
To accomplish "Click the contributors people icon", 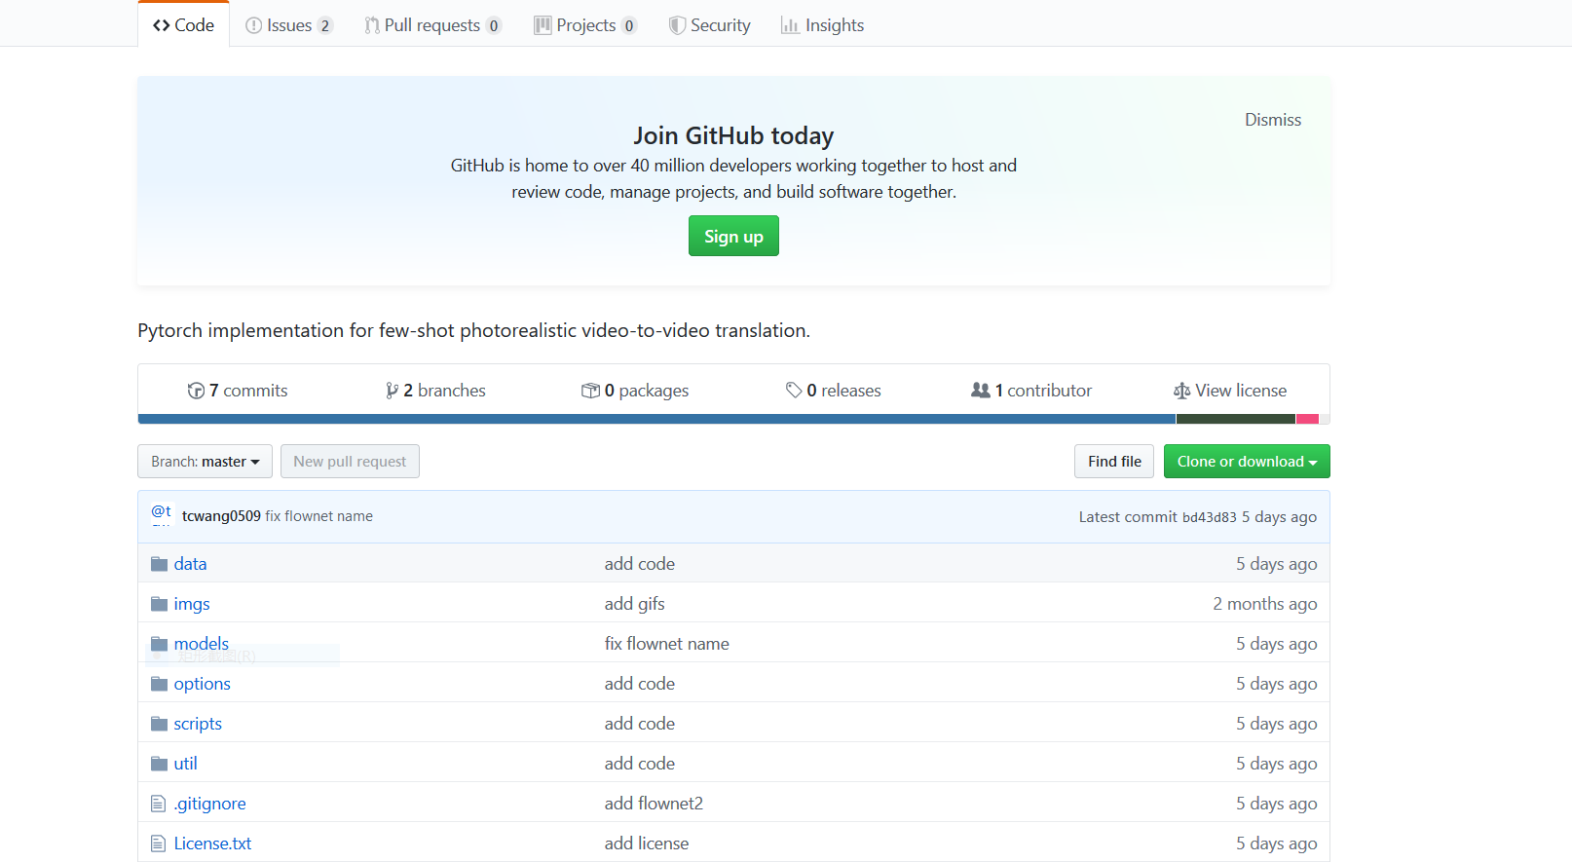I will coord(980,391).
